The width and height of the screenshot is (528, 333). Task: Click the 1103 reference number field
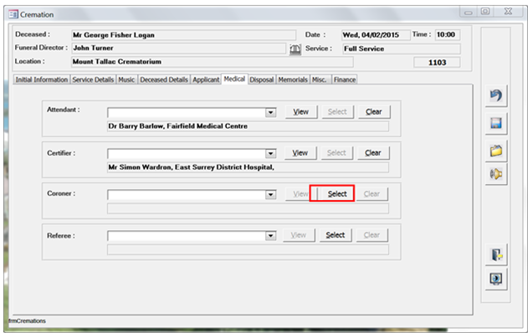(x=437, y=63)
